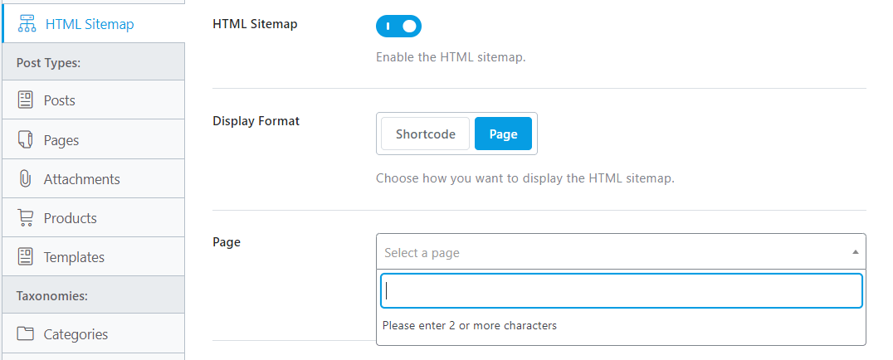Click the Pages sheet icon
This screenshot has width=893, height=360.
(25, 140)
